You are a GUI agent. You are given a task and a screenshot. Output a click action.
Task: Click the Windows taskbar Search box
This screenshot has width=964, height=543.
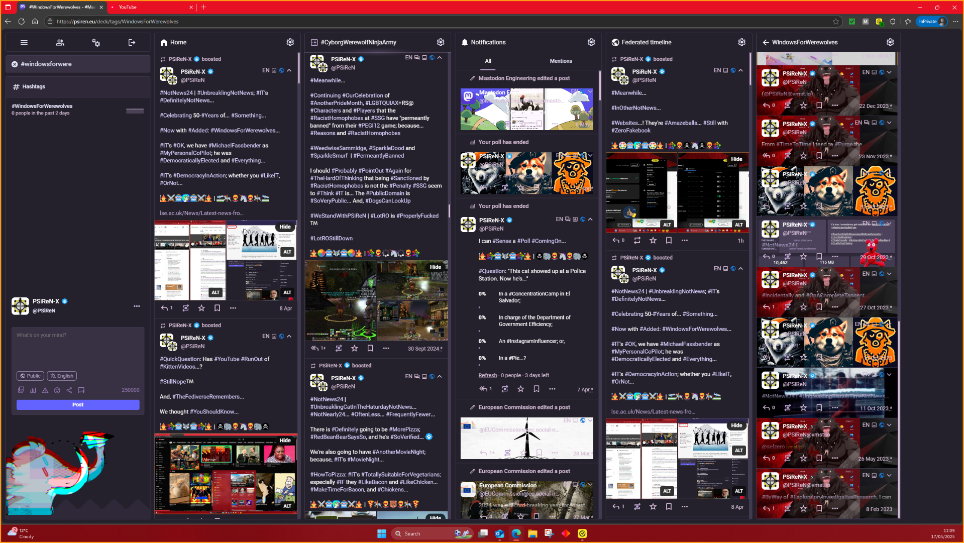click(433, 533)
